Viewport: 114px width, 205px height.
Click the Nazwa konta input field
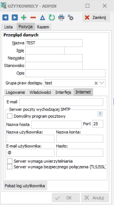tap(80, 139)
